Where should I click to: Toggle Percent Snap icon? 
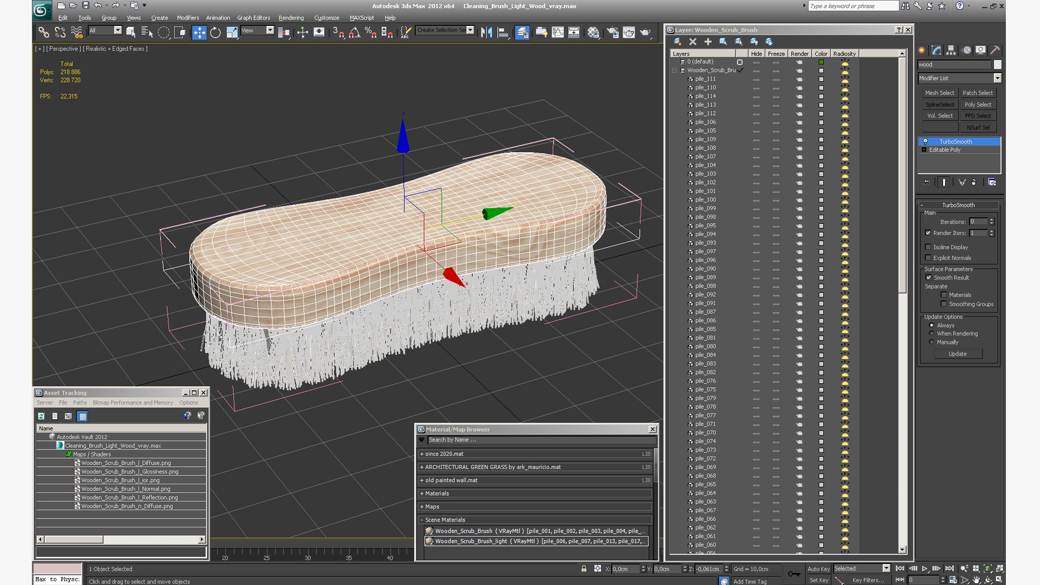pos(370,32)
